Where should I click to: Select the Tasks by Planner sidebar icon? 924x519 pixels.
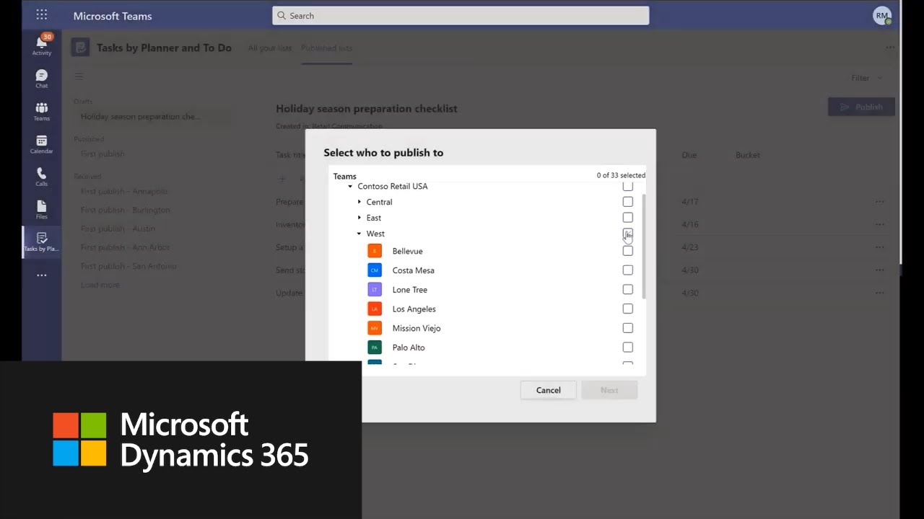point(42,242)
